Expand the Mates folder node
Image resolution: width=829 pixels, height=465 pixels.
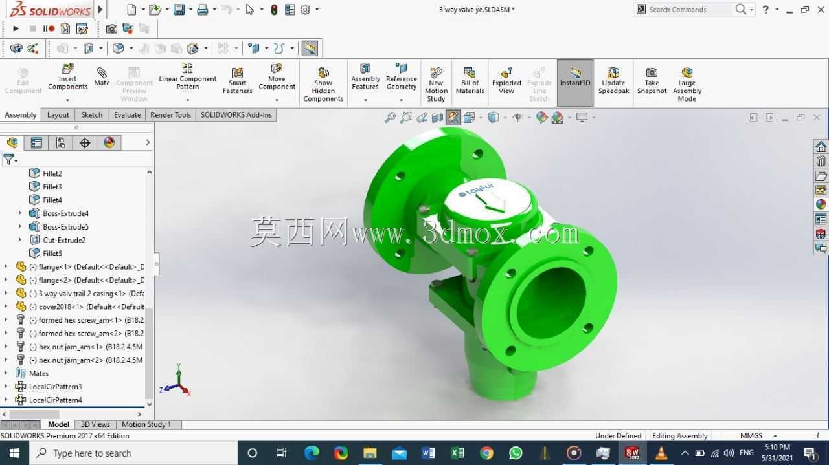pos(6,373)
